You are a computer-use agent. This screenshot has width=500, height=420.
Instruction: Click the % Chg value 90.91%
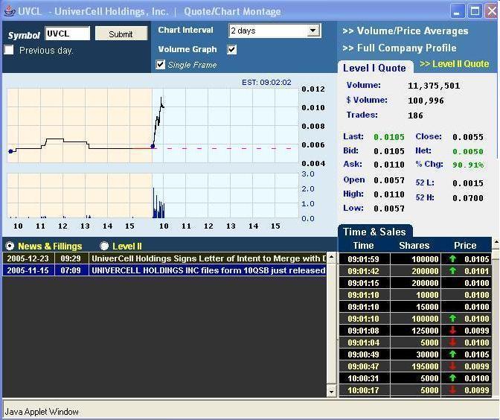468,165
